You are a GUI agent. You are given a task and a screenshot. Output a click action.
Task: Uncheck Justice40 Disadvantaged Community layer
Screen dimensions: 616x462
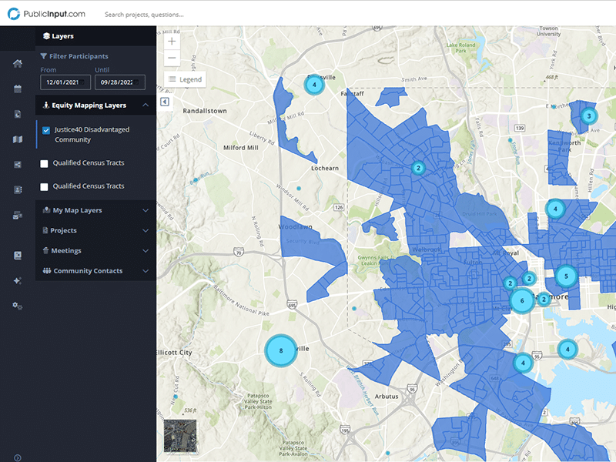46,130
